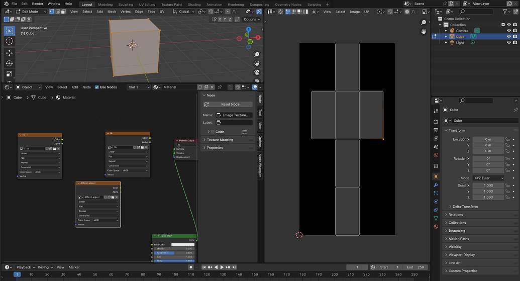Expand the Relations panel
The width and height of the screenshot is (520, 281).
tap(481, 215)
